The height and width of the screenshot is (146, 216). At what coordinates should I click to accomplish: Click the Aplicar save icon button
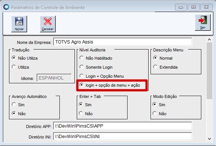(19, 24)
